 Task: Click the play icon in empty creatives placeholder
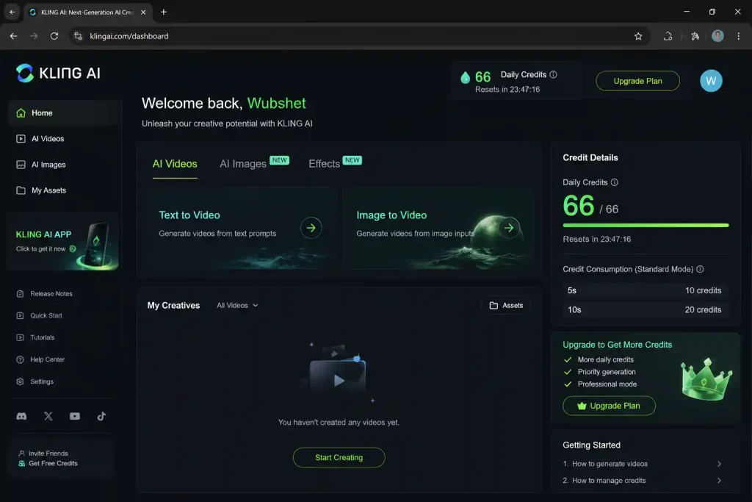point(339,381)
